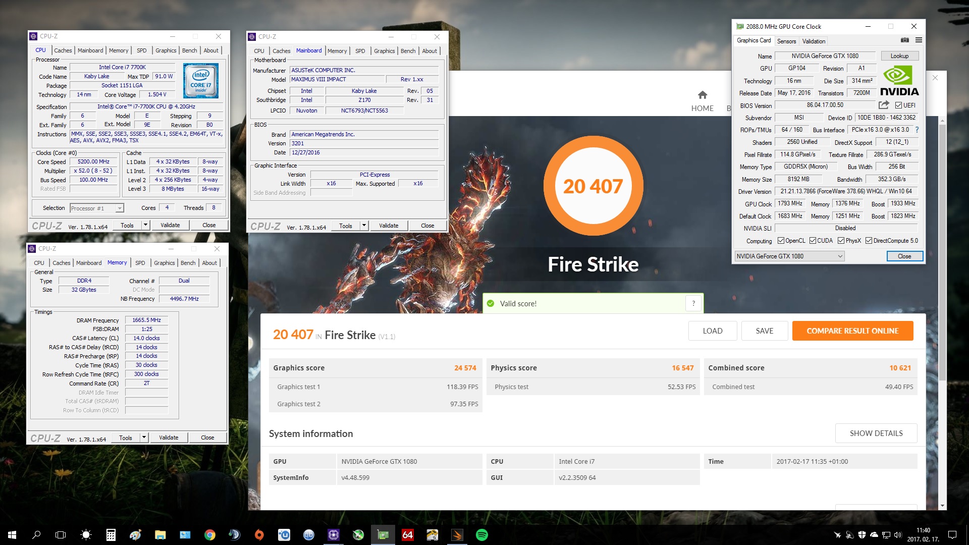Screen dimensions: 969x545
Task: Switch to the Sensors tab in GPU-Z
Action: point(786,41)
